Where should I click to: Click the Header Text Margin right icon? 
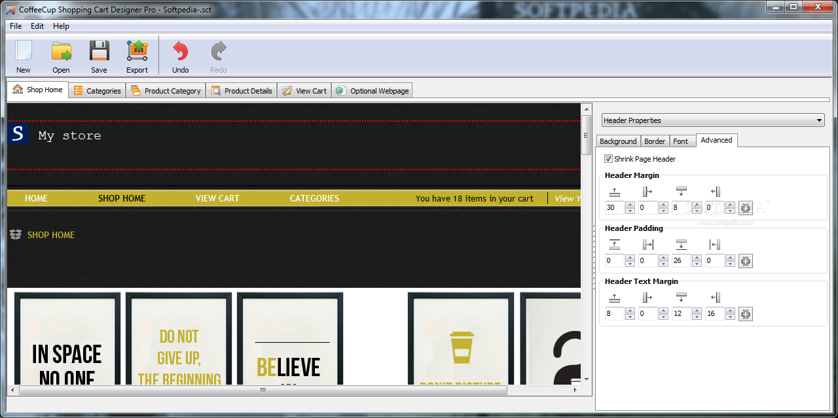coord(647,298)
